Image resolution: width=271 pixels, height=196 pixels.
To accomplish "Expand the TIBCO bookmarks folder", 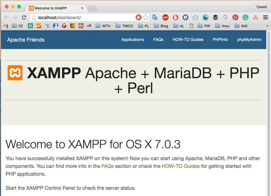I will pyautogui.click(x=124, y=26).
